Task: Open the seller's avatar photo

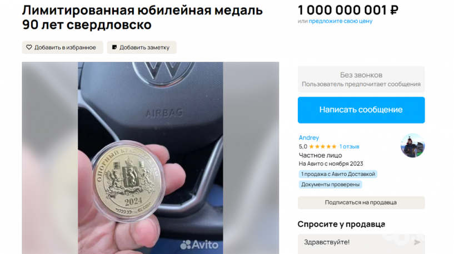Action: pos(412,145)
